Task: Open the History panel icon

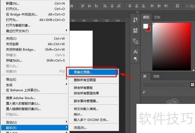Action: [x=135, y=20]
